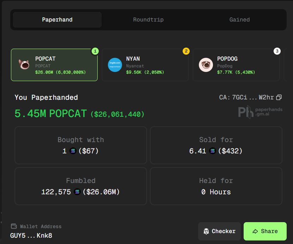Click the "Nyancat" subtitle text
Viewport: 293px width, 244px height.
pos(135,66)
